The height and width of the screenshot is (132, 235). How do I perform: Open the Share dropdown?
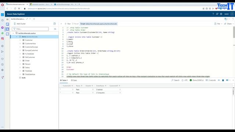(229, 24)
